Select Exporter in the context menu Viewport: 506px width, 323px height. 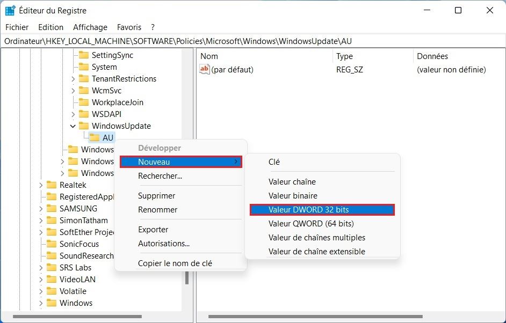coord(153,230)
